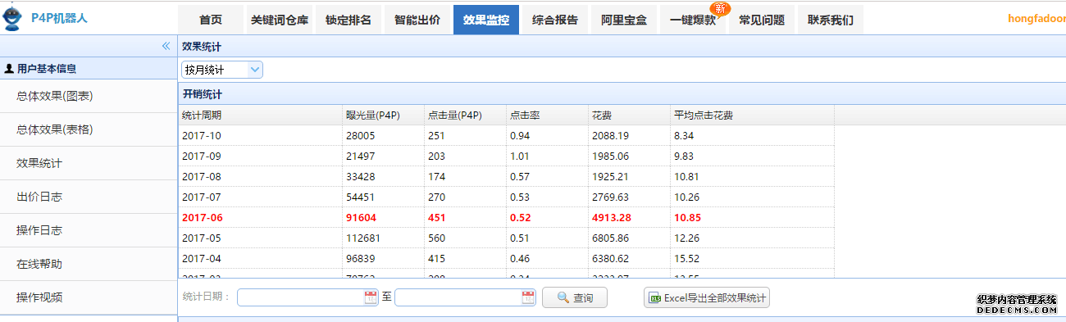Screen dimensions: 1066x322
Task: Click the 开销统计 panel header
Action: tap(622, 94)
